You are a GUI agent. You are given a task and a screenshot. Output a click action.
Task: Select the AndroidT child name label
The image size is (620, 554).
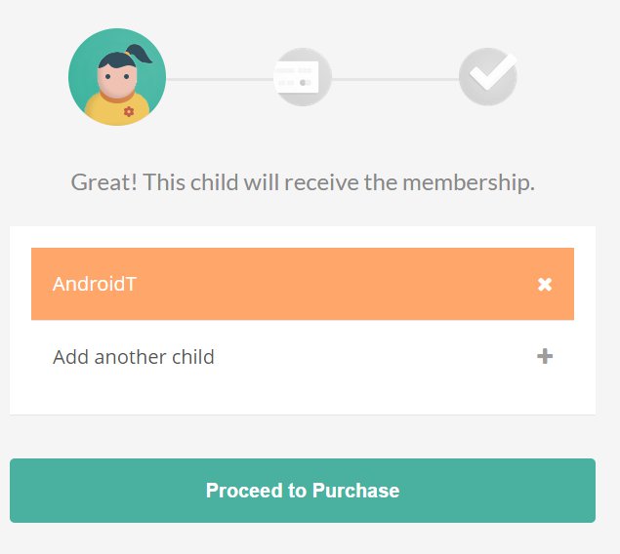coord(95,284)
